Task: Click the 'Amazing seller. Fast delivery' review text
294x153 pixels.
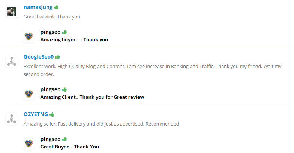Action: click(x=101, y=124)
